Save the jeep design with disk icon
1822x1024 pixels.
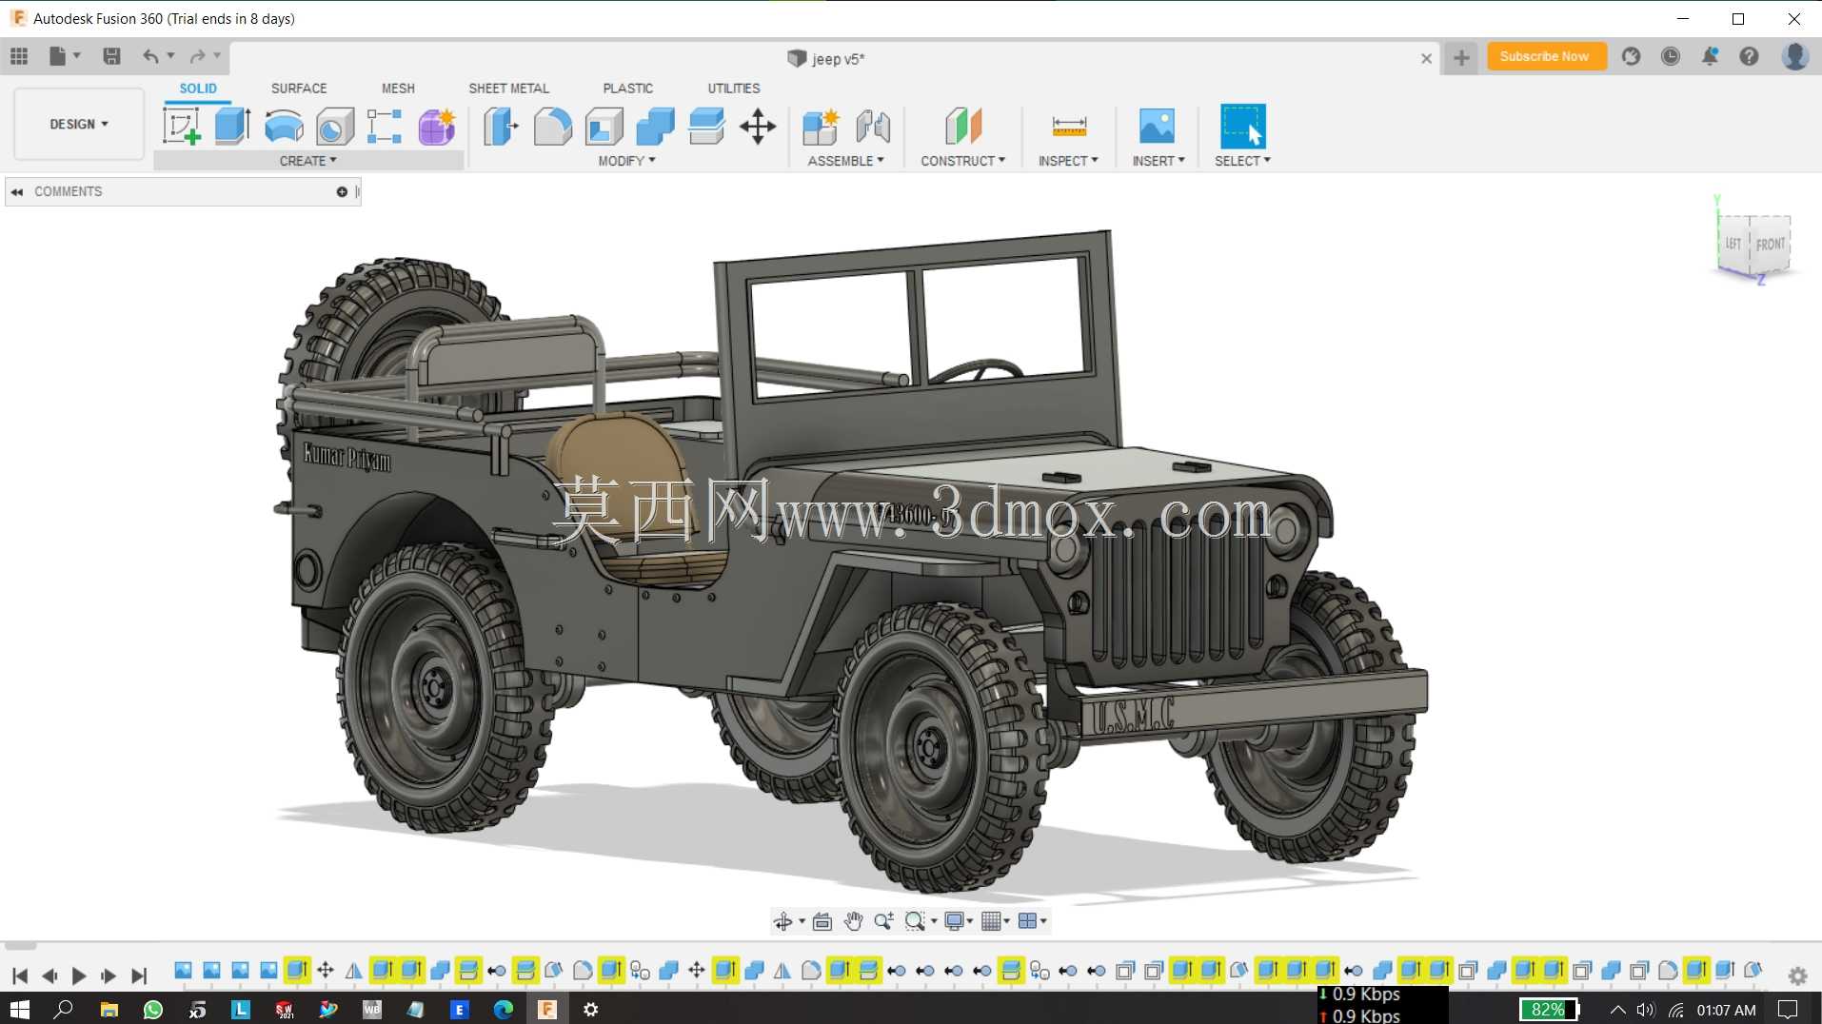pos(111,56)
